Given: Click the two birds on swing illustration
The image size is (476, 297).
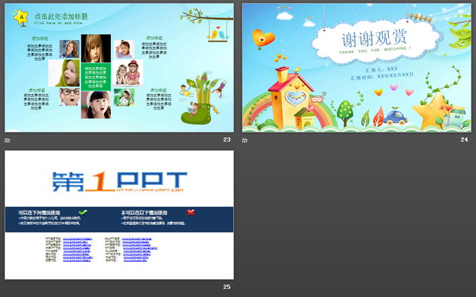Looking at the screenshot, I should point(219,33).
